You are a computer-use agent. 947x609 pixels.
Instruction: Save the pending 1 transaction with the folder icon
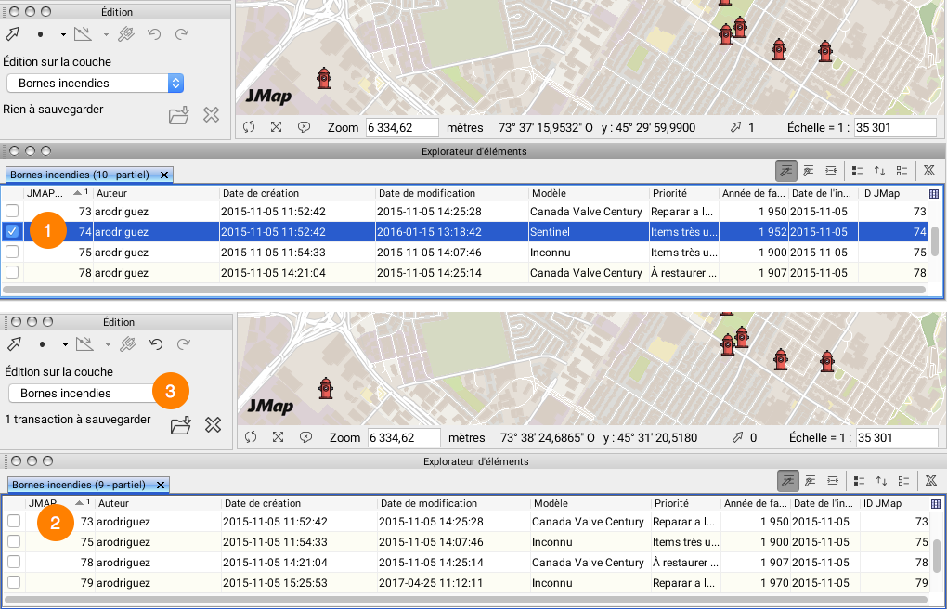click(181, 425)
